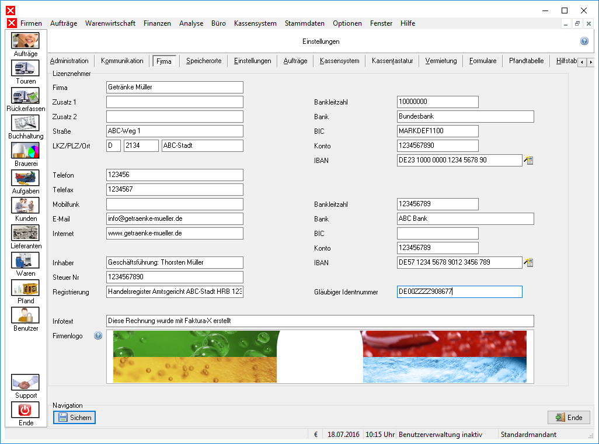Image resolution: width=599 pixels, height=444 pixels.
Task: Click the date 18.07.2016 in status bar
Action: [x=343, y=435]
